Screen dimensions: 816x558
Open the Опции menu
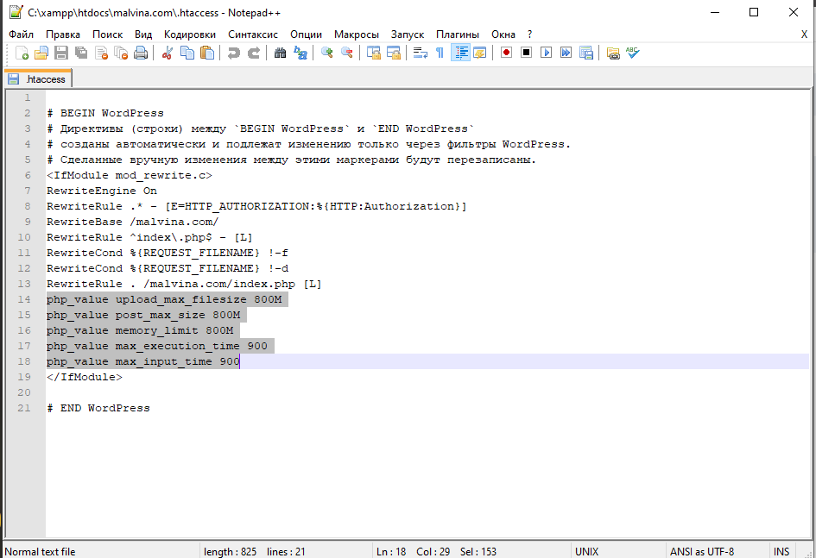click(x=306, y=34)
